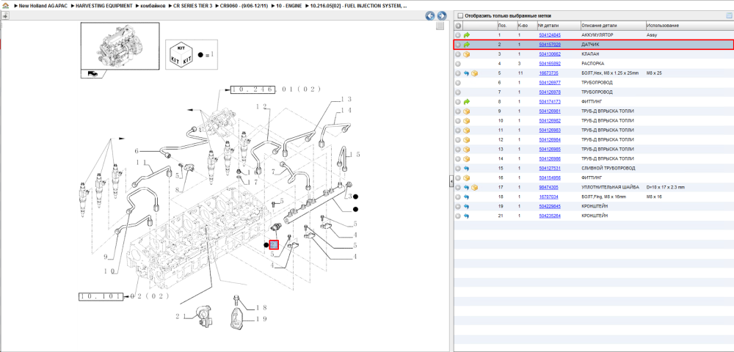
Task: Sort by '№ детали' column header
Action: coord(558,26)
